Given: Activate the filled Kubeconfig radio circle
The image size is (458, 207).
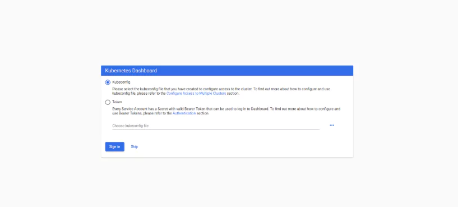Looking at the screenshot, I should click(108, 82).
